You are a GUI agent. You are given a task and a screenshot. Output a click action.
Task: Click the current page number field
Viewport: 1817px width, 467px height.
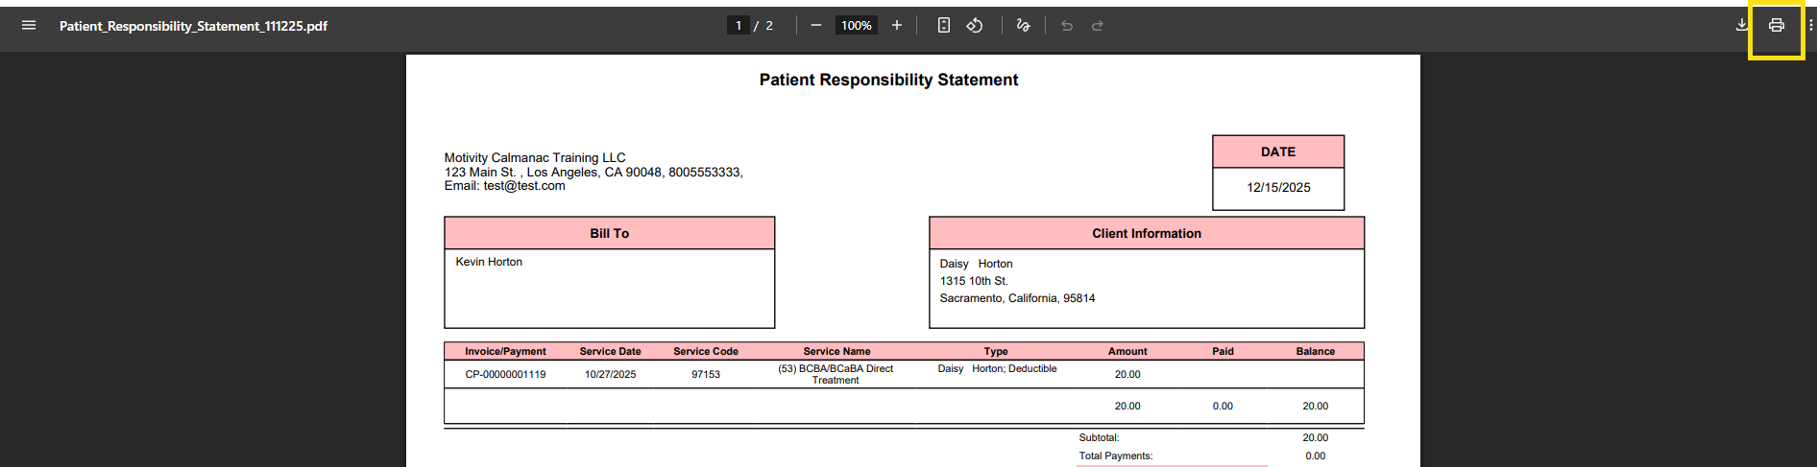[x=738, y=26]
